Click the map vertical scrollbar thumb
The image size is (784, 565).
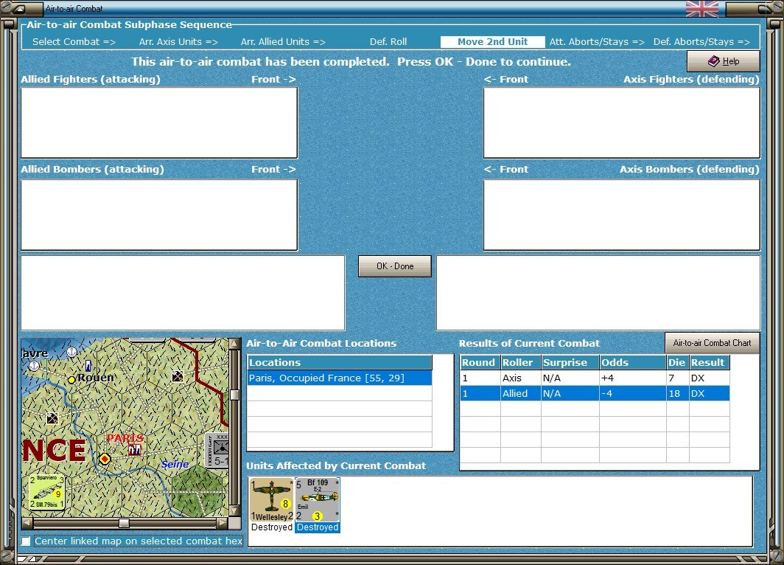pyautogui.click(x=234, y=395)
